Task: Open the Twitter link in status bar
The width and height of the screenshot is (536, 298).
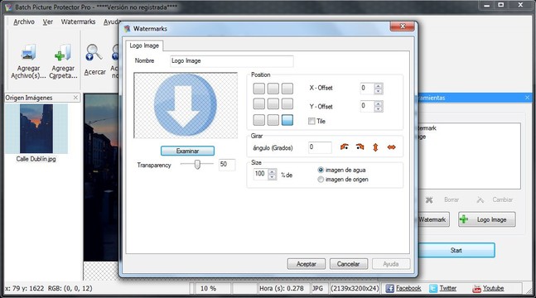Action: point(448,288)
